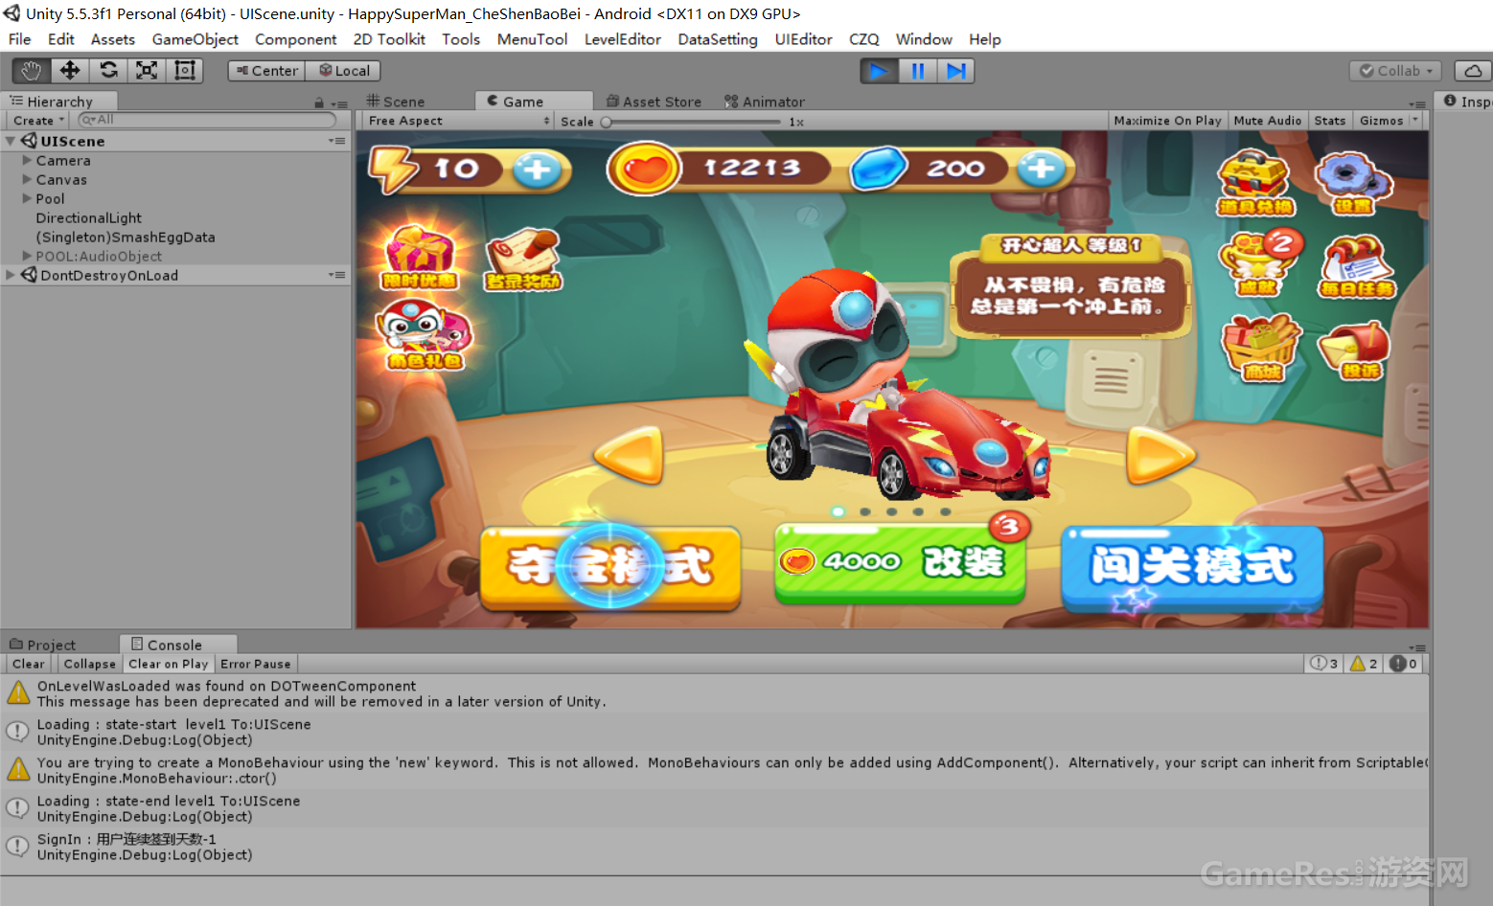Select the Hand tool in the toolbar
Image resolution: width=1493 pixels, height=906 pixels.
32,70
